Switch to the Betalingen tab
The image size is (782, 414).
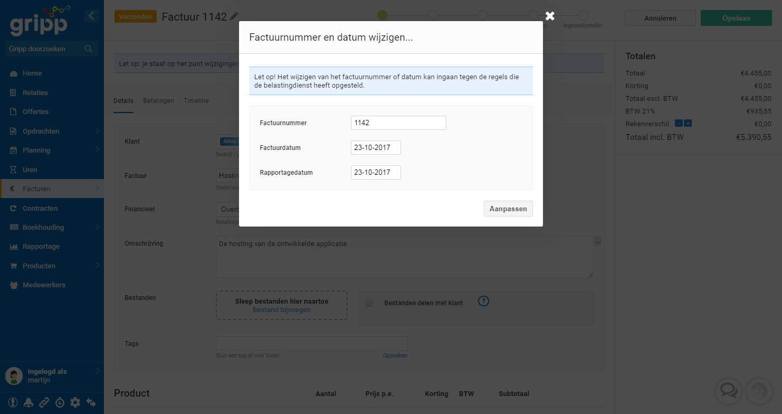[158, 101]
